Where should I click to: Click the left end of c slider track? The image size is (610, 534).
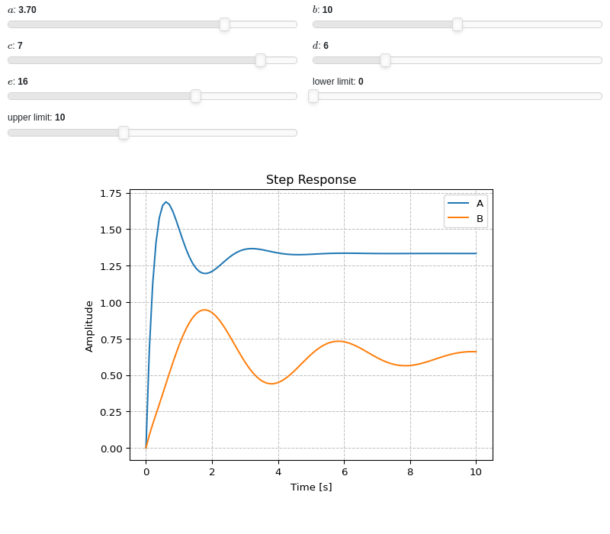(11, 60)
